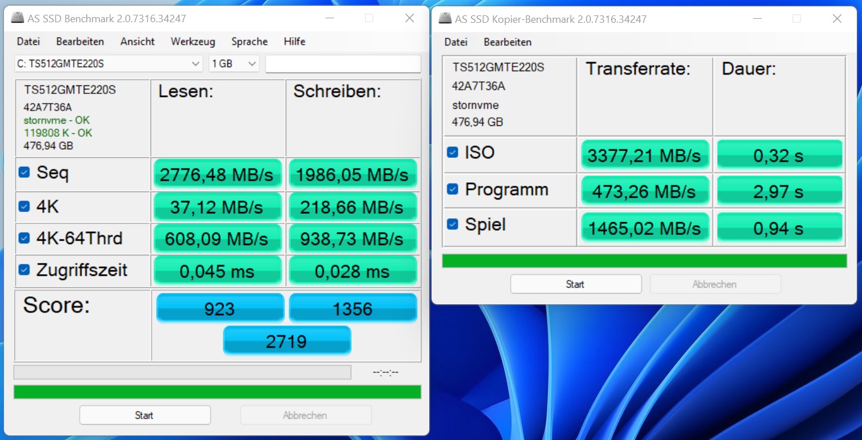Open the drive selection dropdown C: TS512GMTE220S
Screen dimensions: 862x440
[x=108, y=64]
